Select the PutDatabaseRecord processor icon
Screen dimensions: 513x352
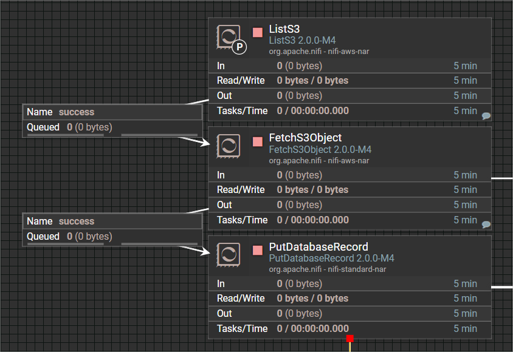point(228,254)
